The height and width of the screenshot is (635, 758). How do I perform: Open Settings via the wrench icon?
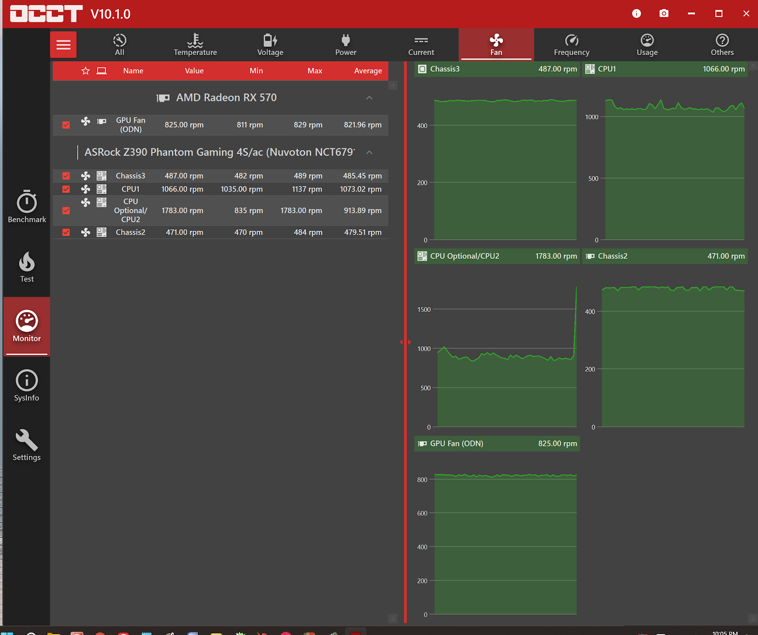27,445
